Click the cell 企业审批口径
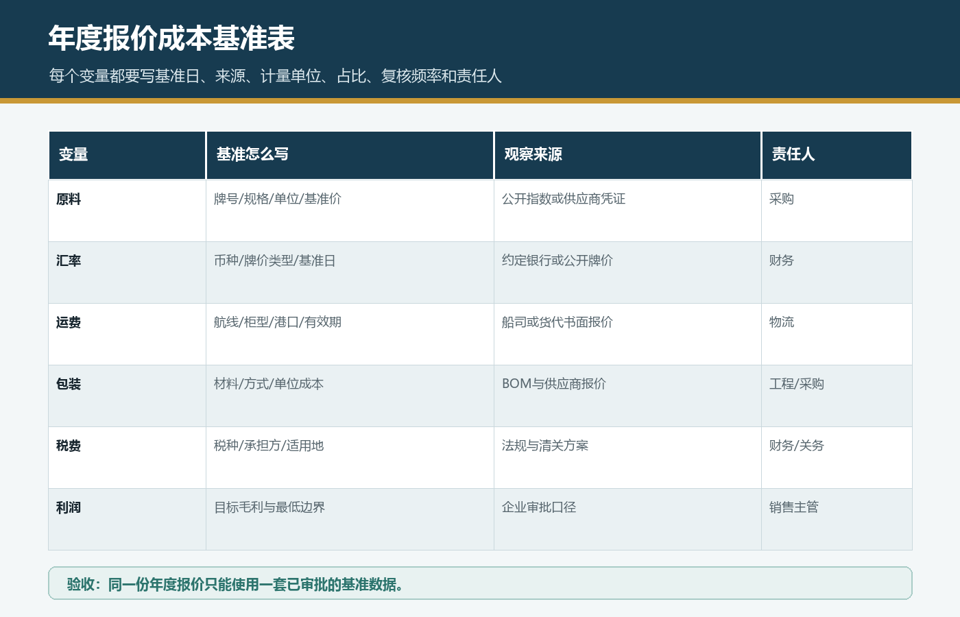This screenshot has width=960, height=617. [627, 519]
